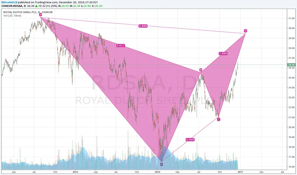Click the 21.00 price axis label

[291, 117]
